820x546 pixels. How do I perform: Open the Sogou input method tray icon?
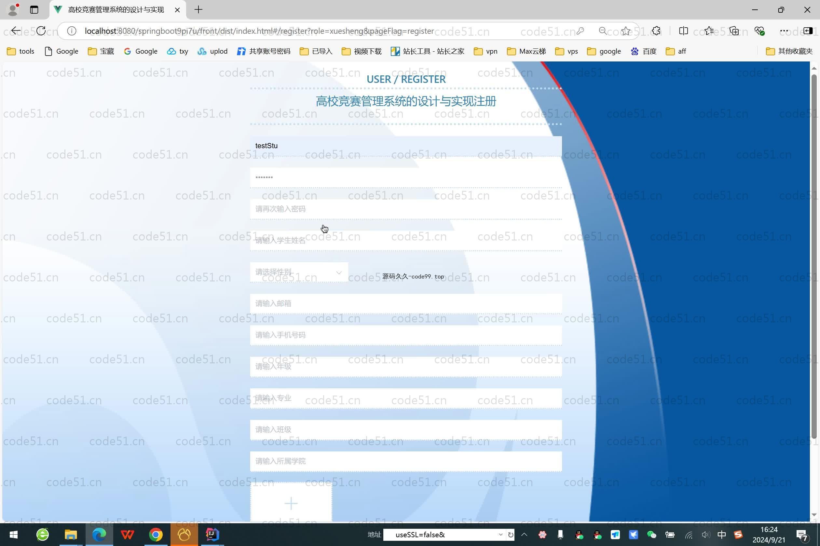pos(738,535)
